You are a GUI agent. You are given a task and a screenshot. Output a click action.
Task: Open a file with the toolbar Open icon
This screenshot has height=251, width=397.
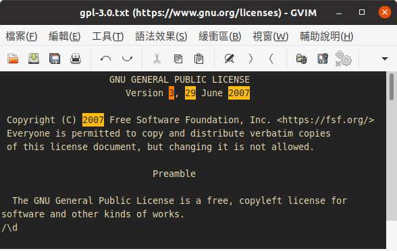click(13, 59)
